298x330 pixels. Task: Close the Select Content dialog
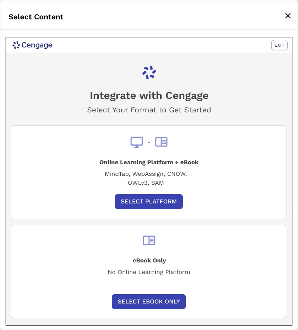[288, 16]
